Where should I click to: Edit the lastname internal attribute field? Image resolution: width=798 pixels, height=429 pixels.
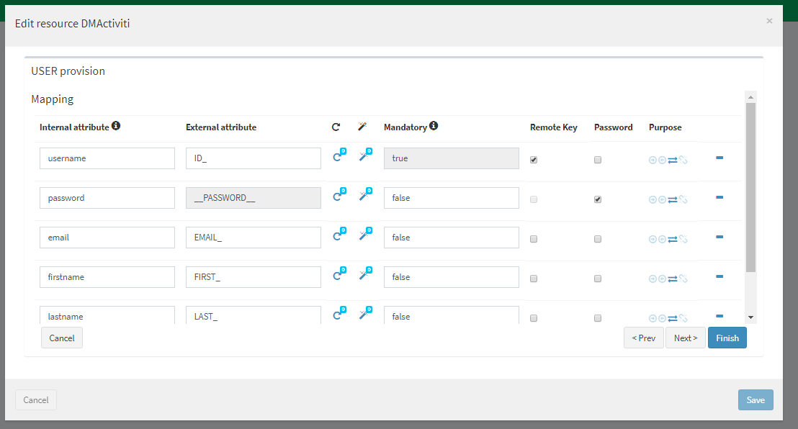coord(107,315)
